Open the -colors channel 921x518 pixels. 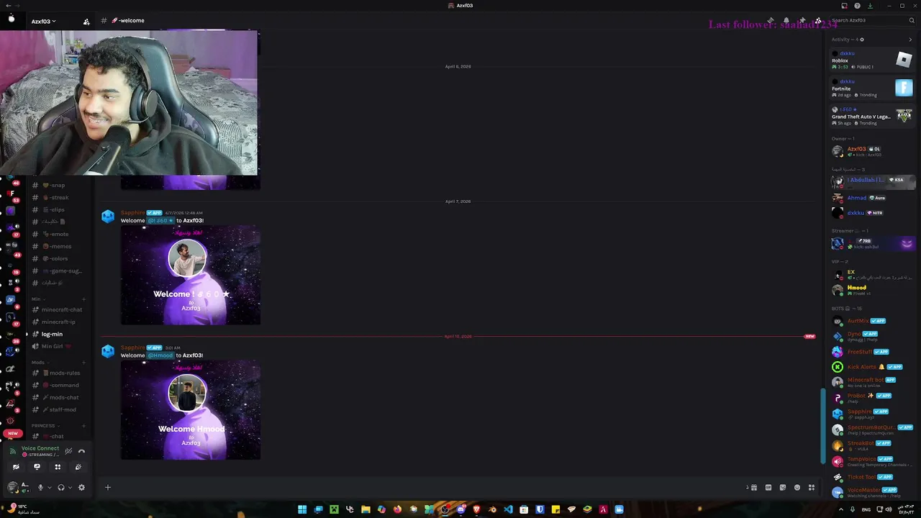(x=60, y=258)
